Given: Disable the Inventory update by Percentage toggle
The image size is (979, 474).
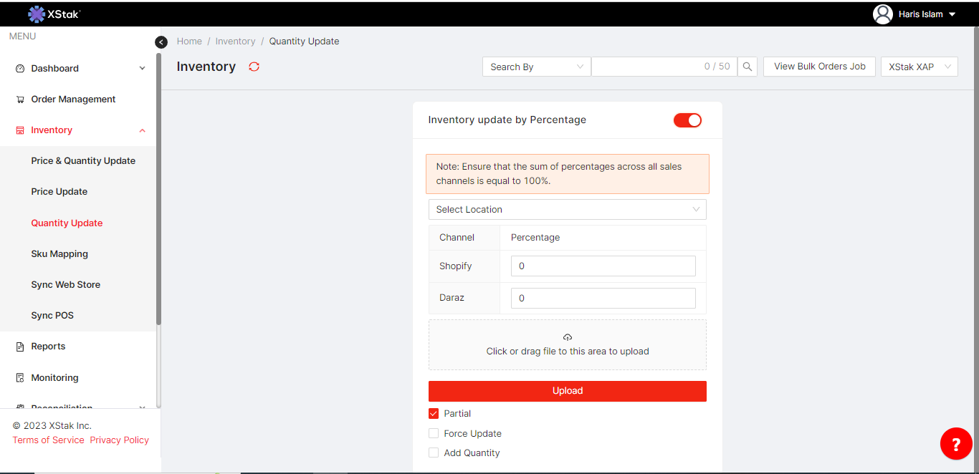Looking at the screenshot, I should coord(687,120).
